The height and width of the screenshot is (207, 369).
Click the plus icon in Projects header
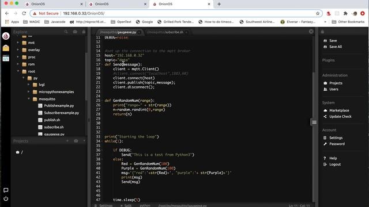point(67,141)
